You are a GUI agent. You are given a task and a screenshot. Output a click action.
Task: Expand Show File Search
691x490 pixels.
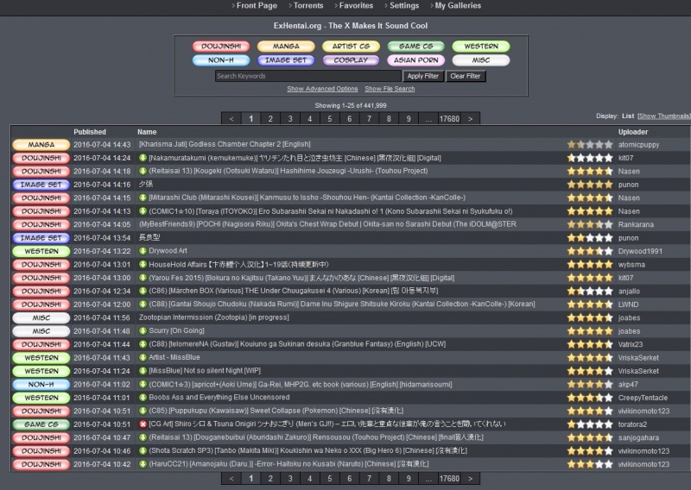click(390, 89)
